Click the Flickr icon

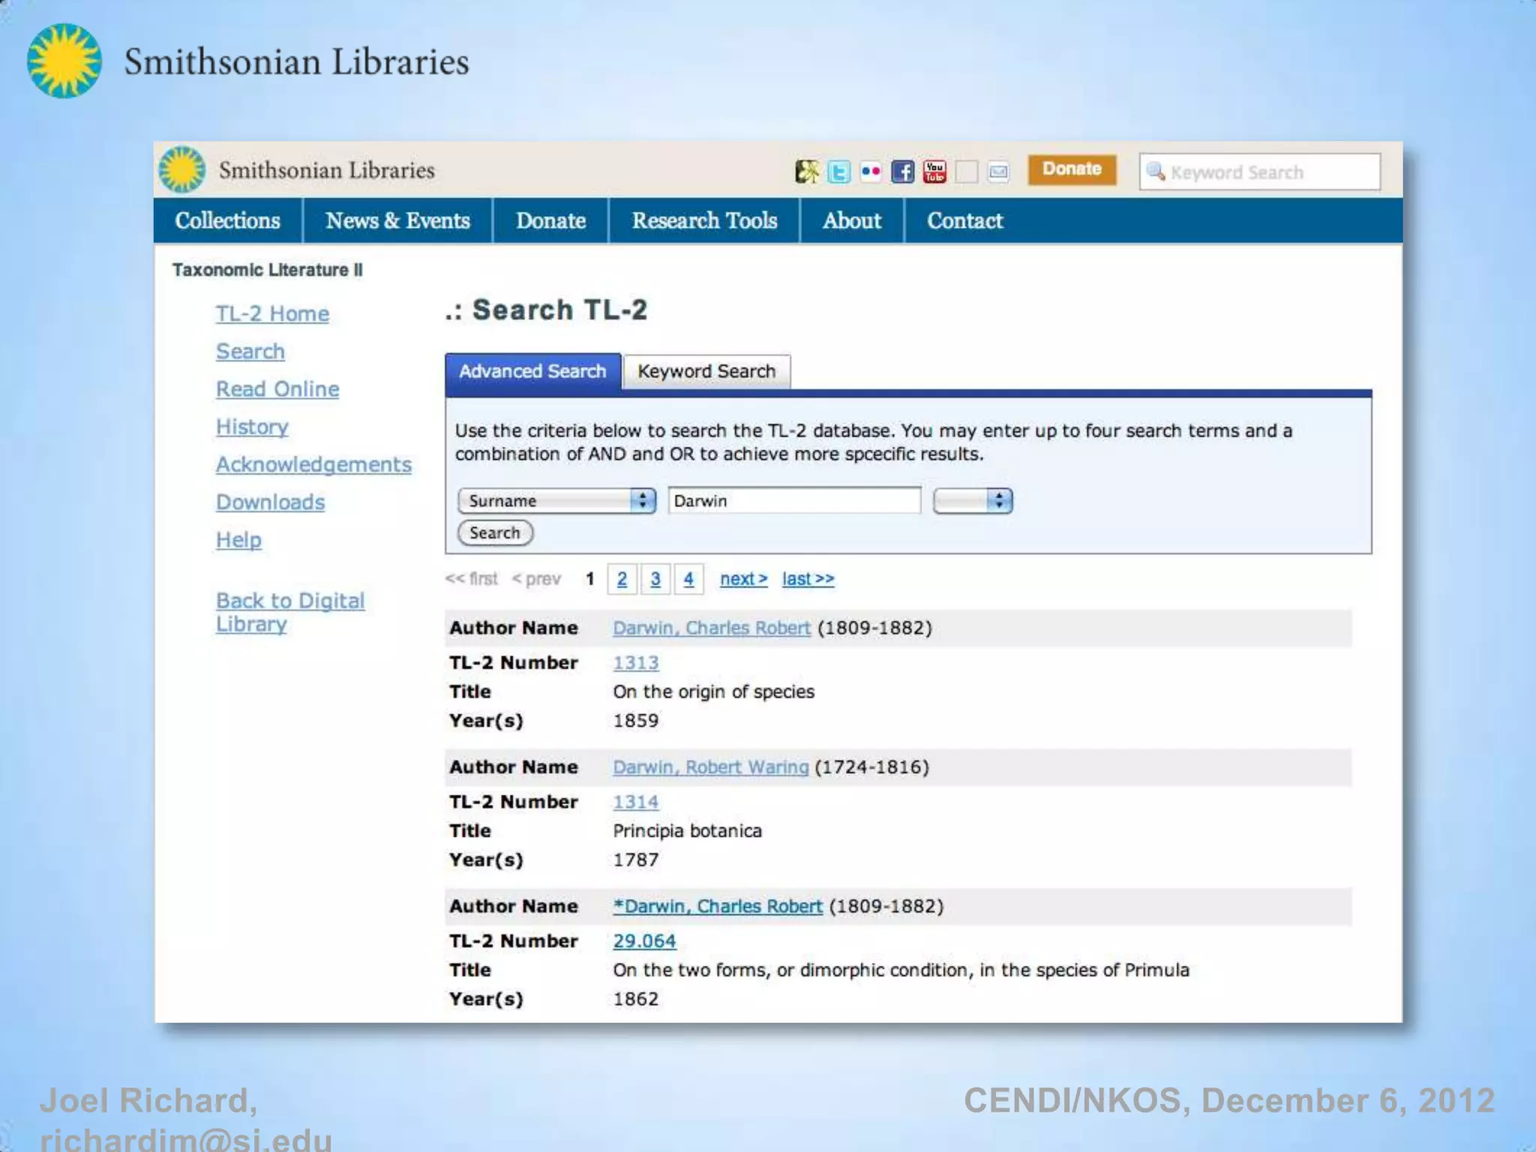tap(871, 172)
